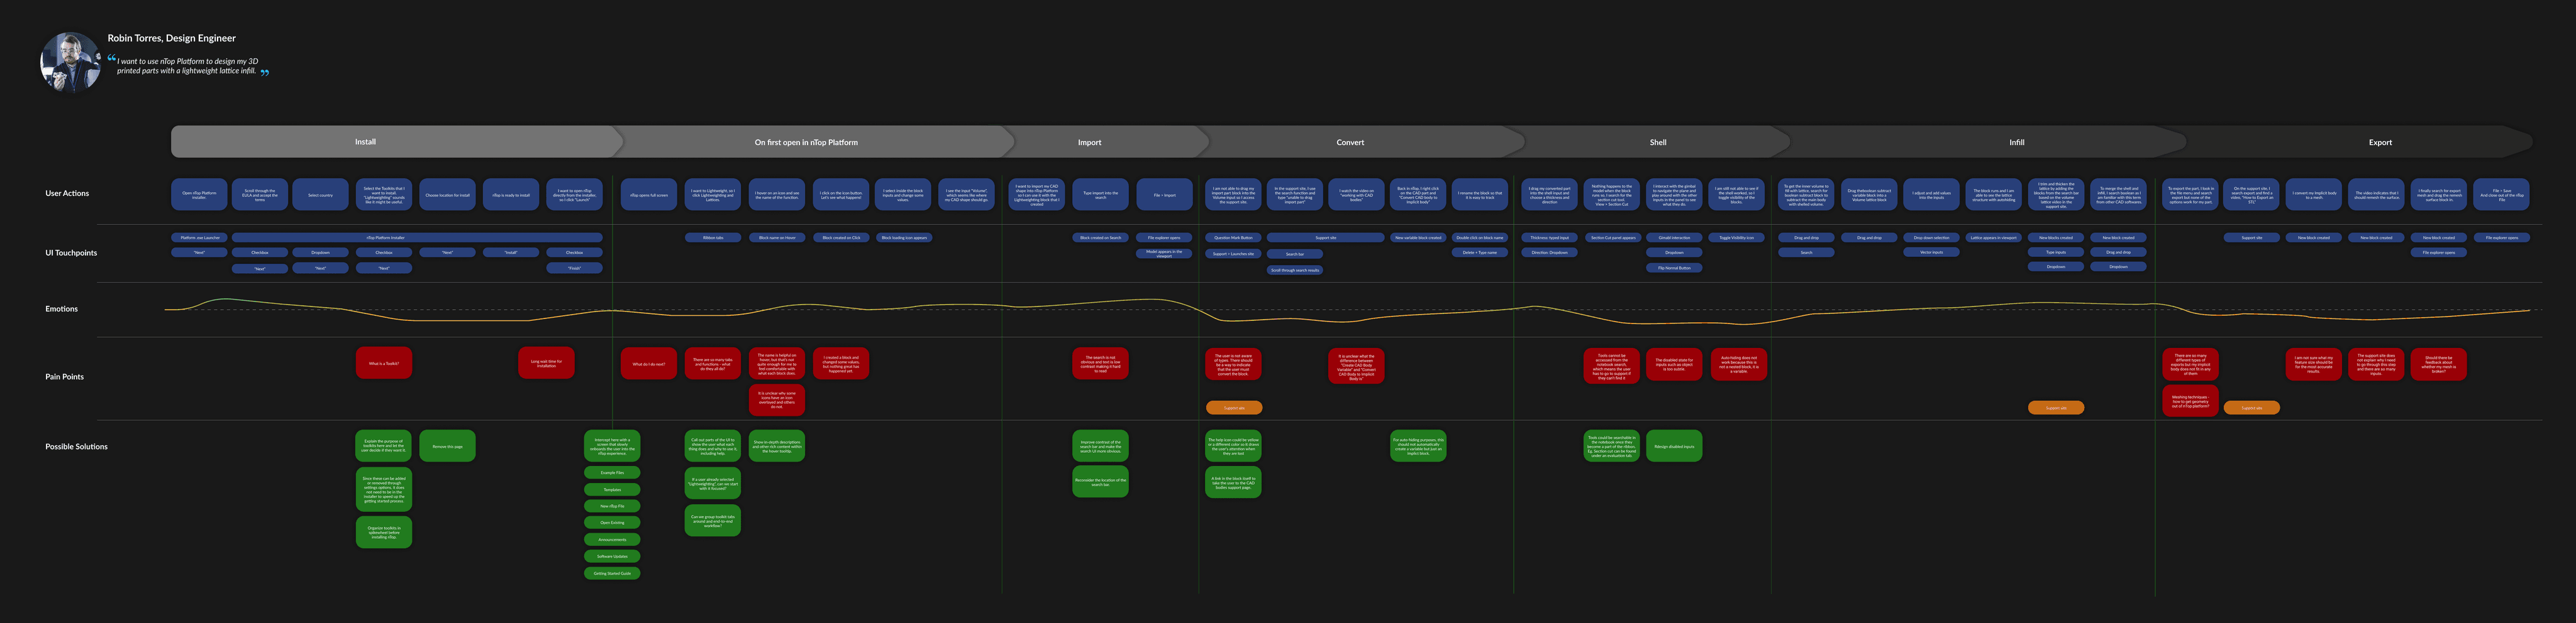Click the Block loading icon appears touchpoint
The height and width of the screenshot is (623, 2576).
[904, 237]
